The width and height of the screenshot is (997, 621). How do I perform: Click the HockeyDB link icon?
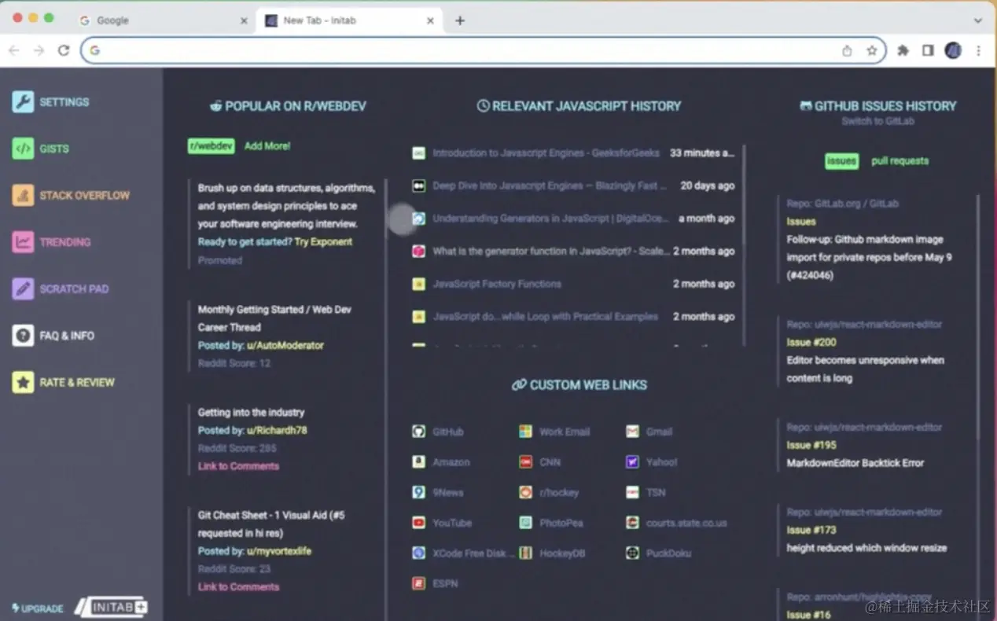[x=525, y=553]
